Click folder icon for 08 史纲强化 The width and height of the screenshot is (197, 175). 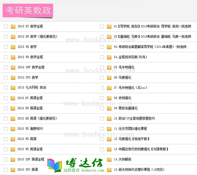coord(109,98)
